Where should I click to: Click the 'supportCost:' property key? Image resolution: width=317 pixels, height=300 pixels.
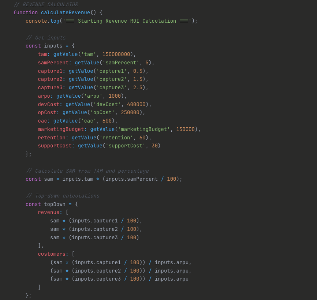click(x=56, y=146)
